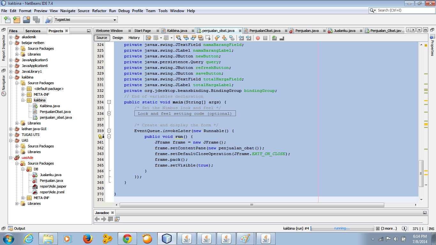Switch to the Services tab
Viewport: 436px width, 245px height.
pyautogui.click(x=33, y=31)
